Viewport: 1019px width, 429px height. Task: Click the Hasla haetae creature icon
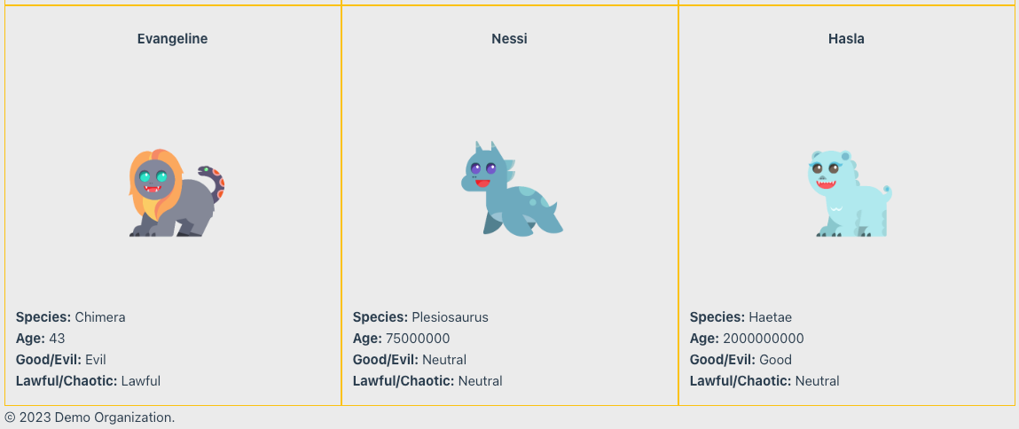tap(850, 194)
